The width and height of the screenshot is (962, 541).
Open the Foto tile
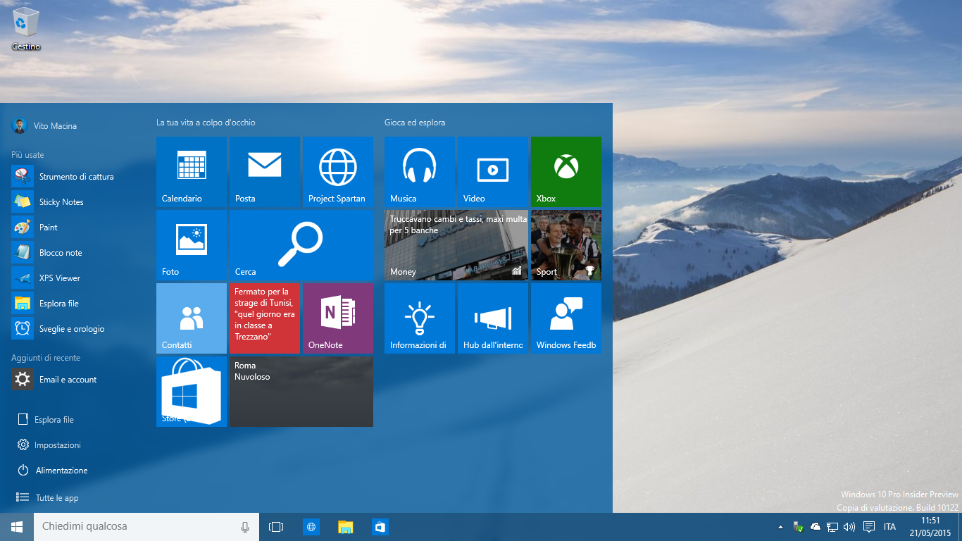192,245
